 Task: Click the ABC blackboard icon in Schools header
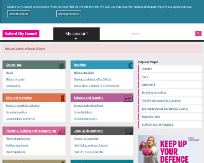click(x=128, y=99)
